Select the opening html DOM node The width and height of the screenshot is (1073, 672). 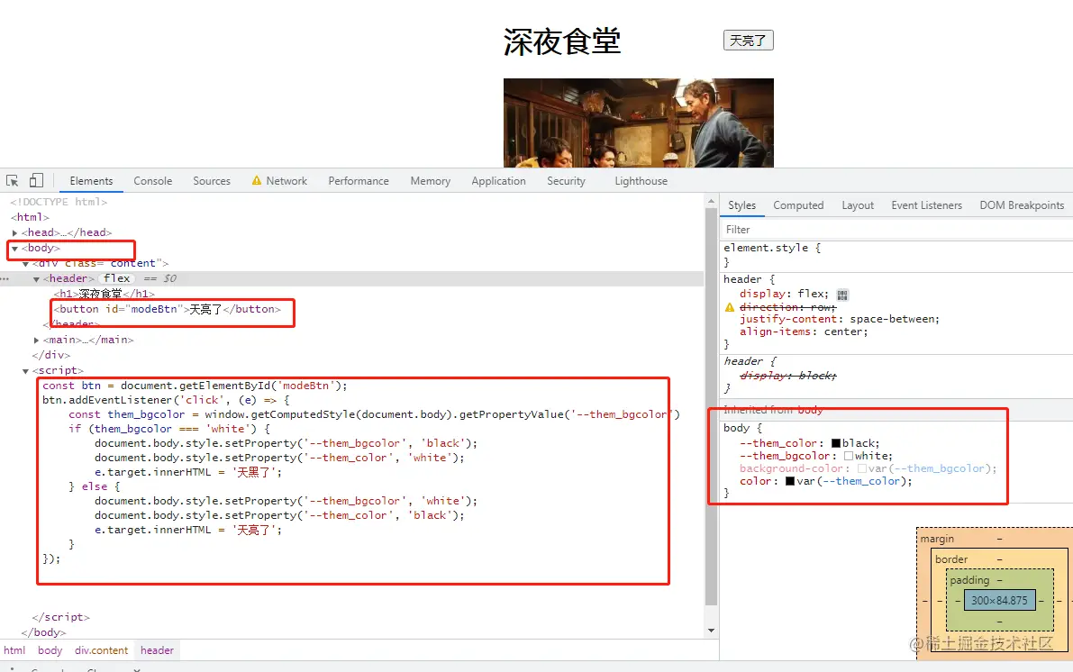tap(30, 218)
